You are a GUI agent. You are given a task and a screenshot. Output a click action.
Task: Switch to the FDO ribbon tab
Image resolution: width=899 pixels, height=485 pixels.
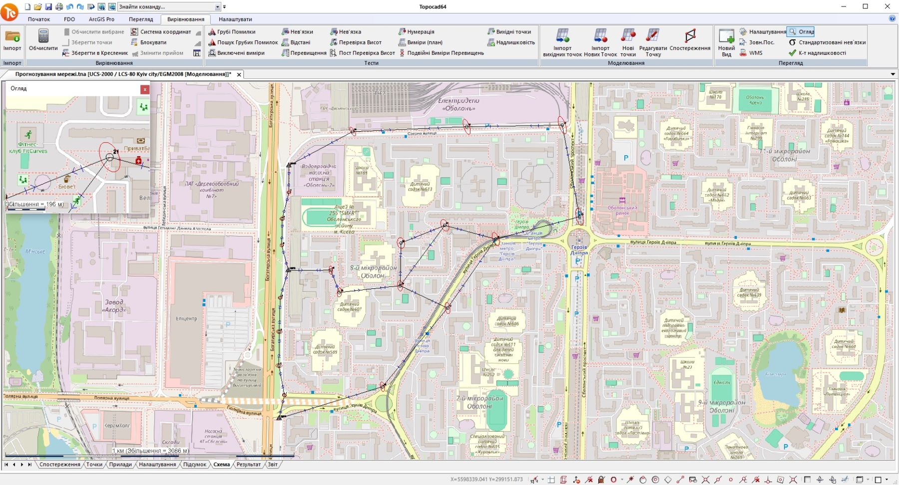(69, 19)
